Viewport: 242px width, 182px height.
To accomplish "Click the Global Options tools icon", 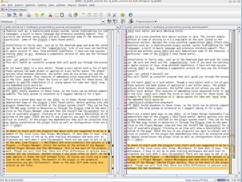I will pos(115,15).
